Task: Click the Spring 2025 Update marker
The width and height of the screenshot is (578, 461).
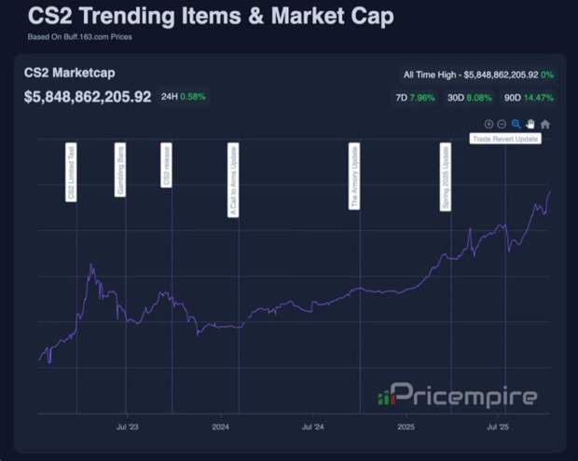Action: point(445,177)
